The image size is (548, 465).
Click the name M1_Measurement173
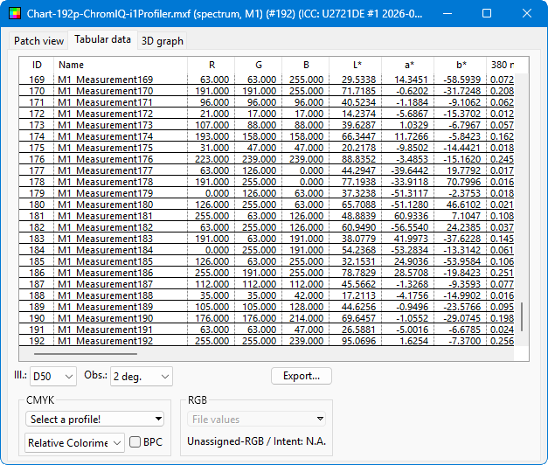pyautogui.click(x=105, y=125)
